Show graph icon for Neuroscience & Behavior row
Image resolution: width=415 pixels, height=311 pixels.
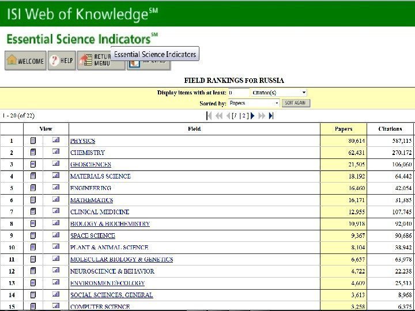pos(56,270)
